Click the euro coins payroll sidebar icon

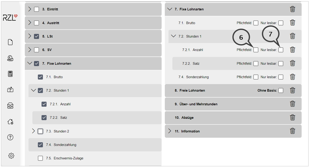[x=10, y=58]
